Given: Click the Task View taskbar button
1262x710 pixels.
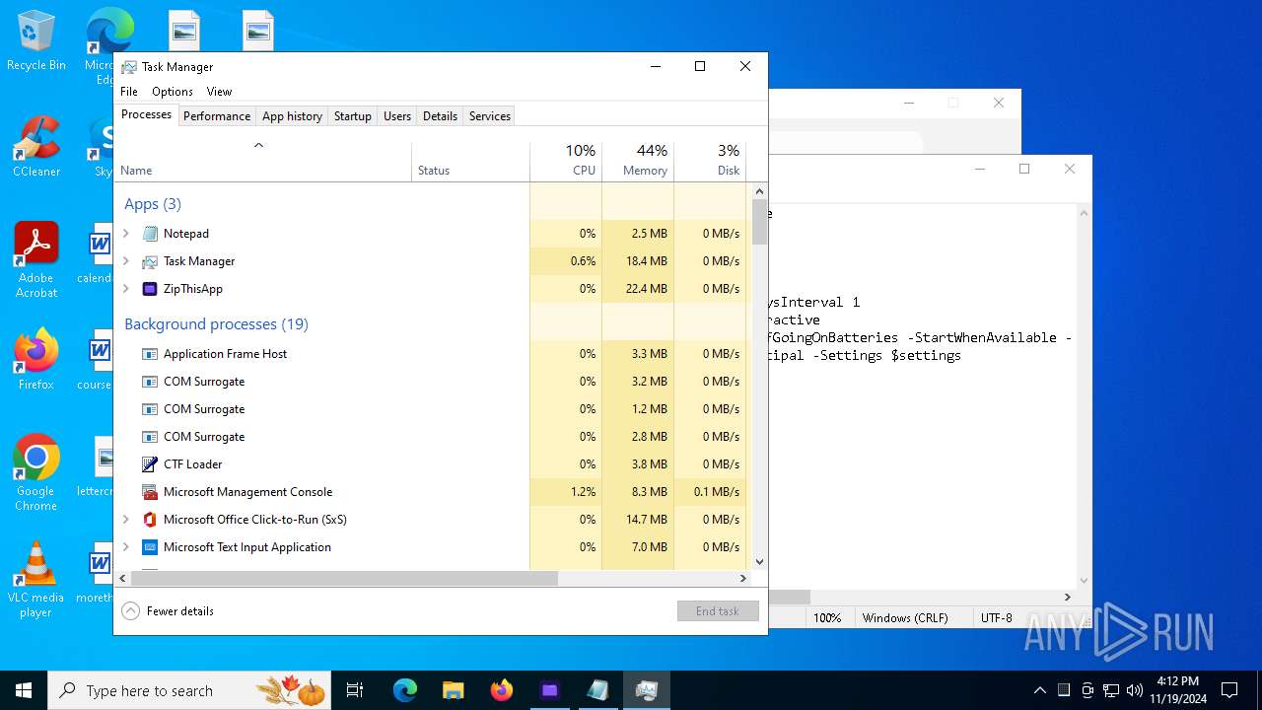Looking at the screenshot, I should [x=355, y=690].
